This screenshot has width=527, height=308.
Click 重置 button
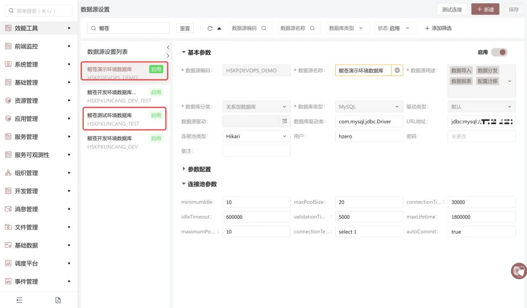point(185,29)
